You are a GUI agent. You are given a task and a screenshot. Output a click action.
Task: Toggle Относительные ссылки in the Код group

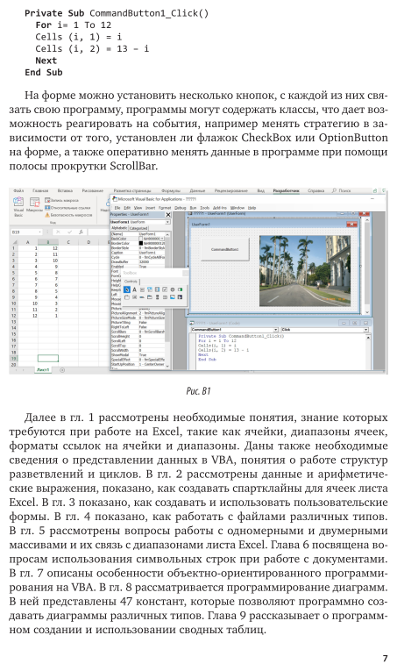tap(67, 208)
